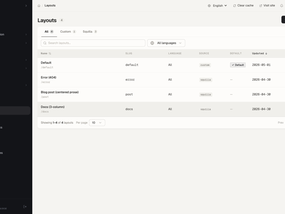Image resolution: width=285 pixels, height=214 pixels.
Task: Click the Clear cache refresh icon
Action: pyautogui.click(x=234, y=6)
